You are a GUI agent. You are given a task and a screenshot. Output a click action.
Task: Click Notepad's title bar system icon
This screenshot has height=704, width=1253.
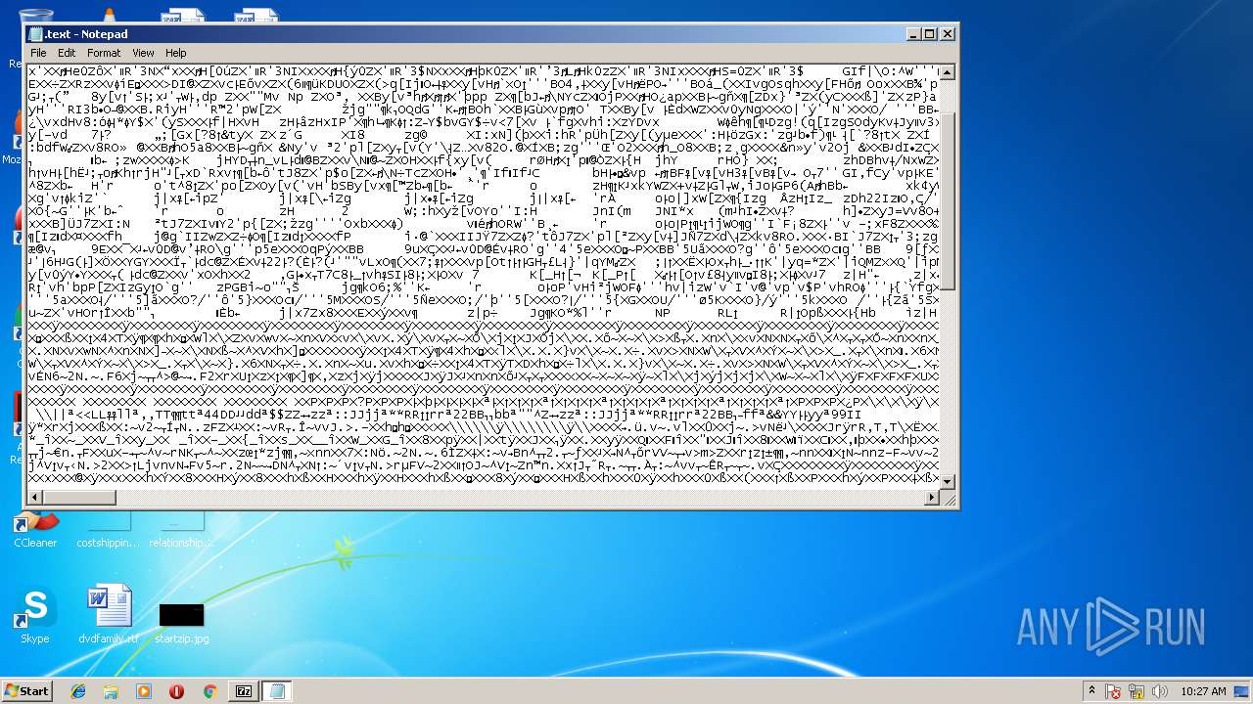36,33
